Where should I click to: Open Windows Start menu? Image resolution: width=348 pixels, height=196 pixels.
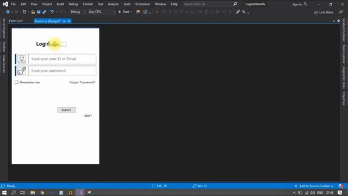click(x=4, y=192)
